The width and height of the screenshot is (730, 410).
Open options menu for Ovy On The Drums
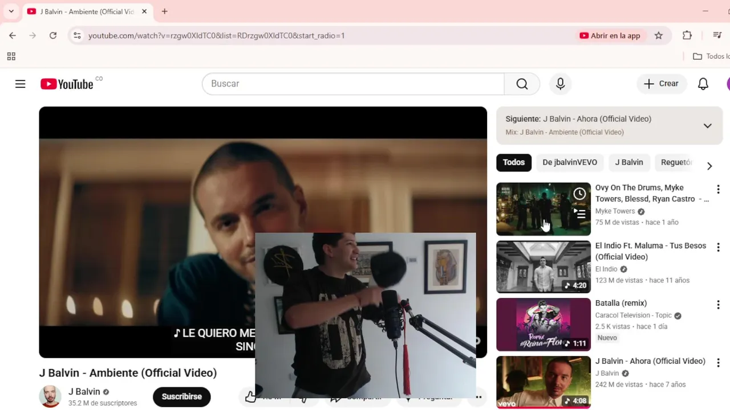[x=718, y=190]
